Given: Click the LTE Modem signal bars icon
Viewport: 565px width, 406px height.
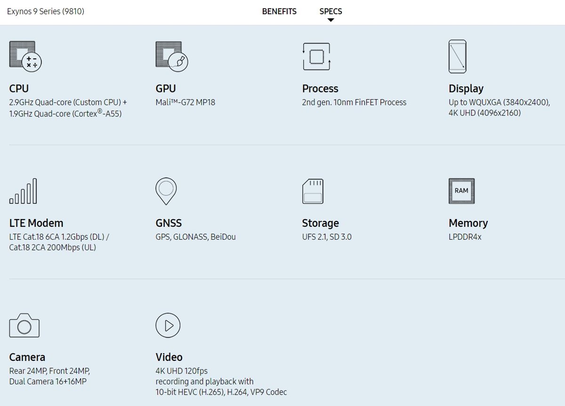Looking at the screenshot, I should pyautogui.click(x=23, y=191).
